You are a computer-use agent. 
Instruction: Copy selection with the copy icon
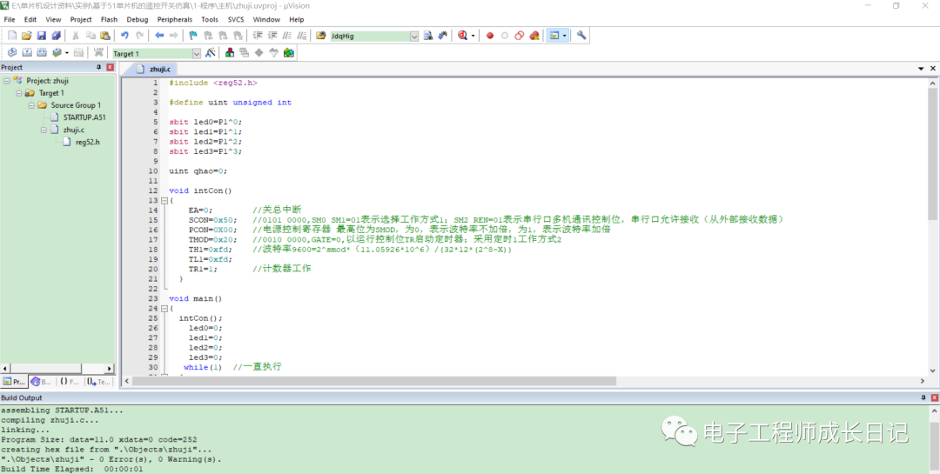(91, 36)
